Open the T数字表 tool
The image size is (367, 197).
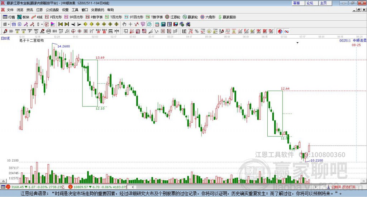pos(154,17)
